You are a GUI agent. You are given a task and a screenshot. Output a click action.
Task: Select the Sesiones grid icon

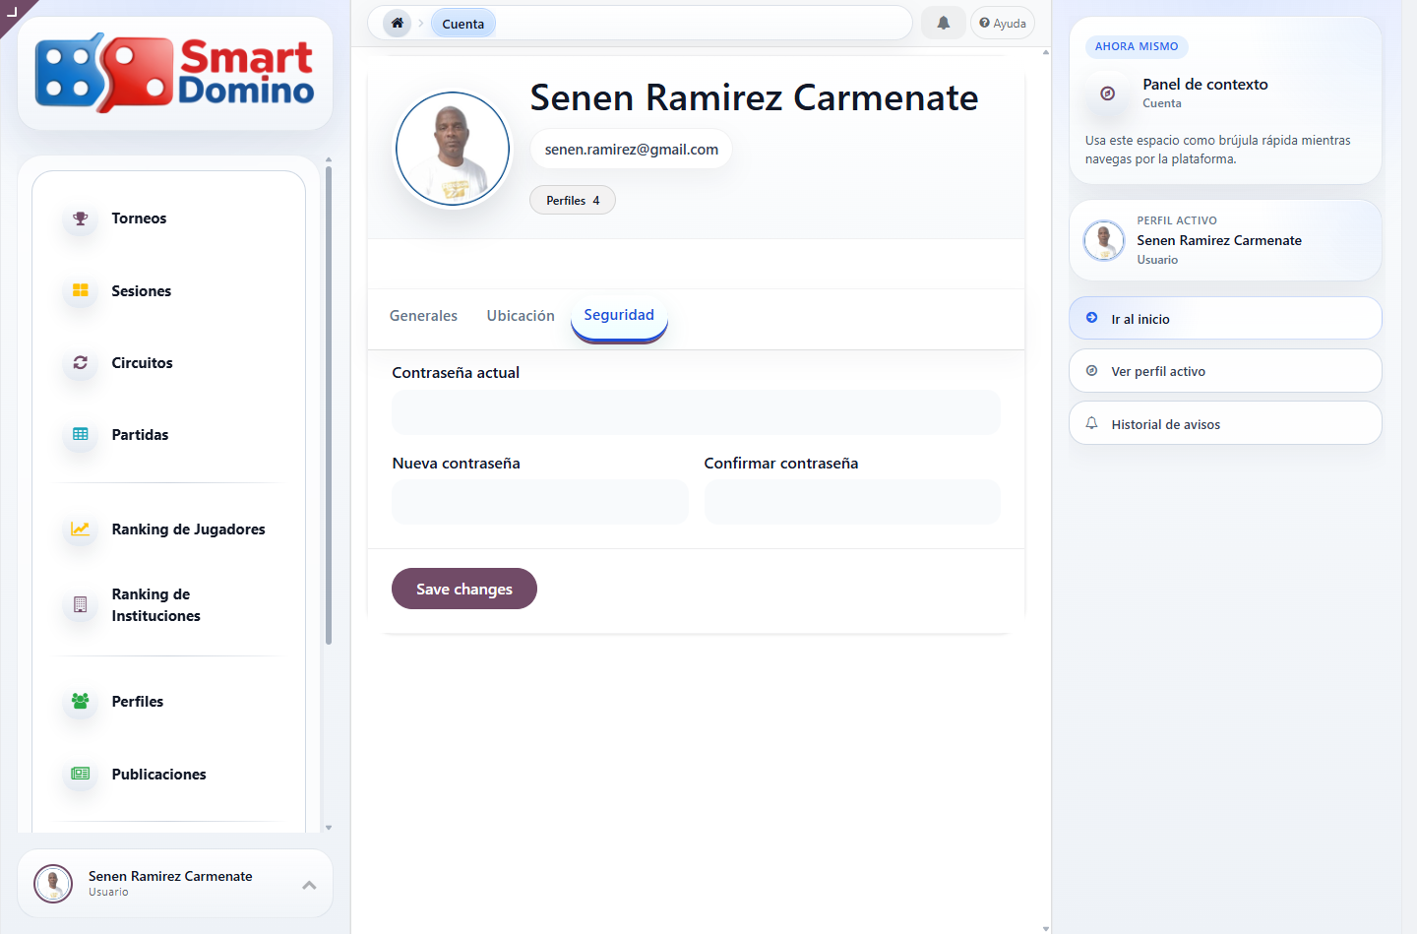(x=81, y=290)
